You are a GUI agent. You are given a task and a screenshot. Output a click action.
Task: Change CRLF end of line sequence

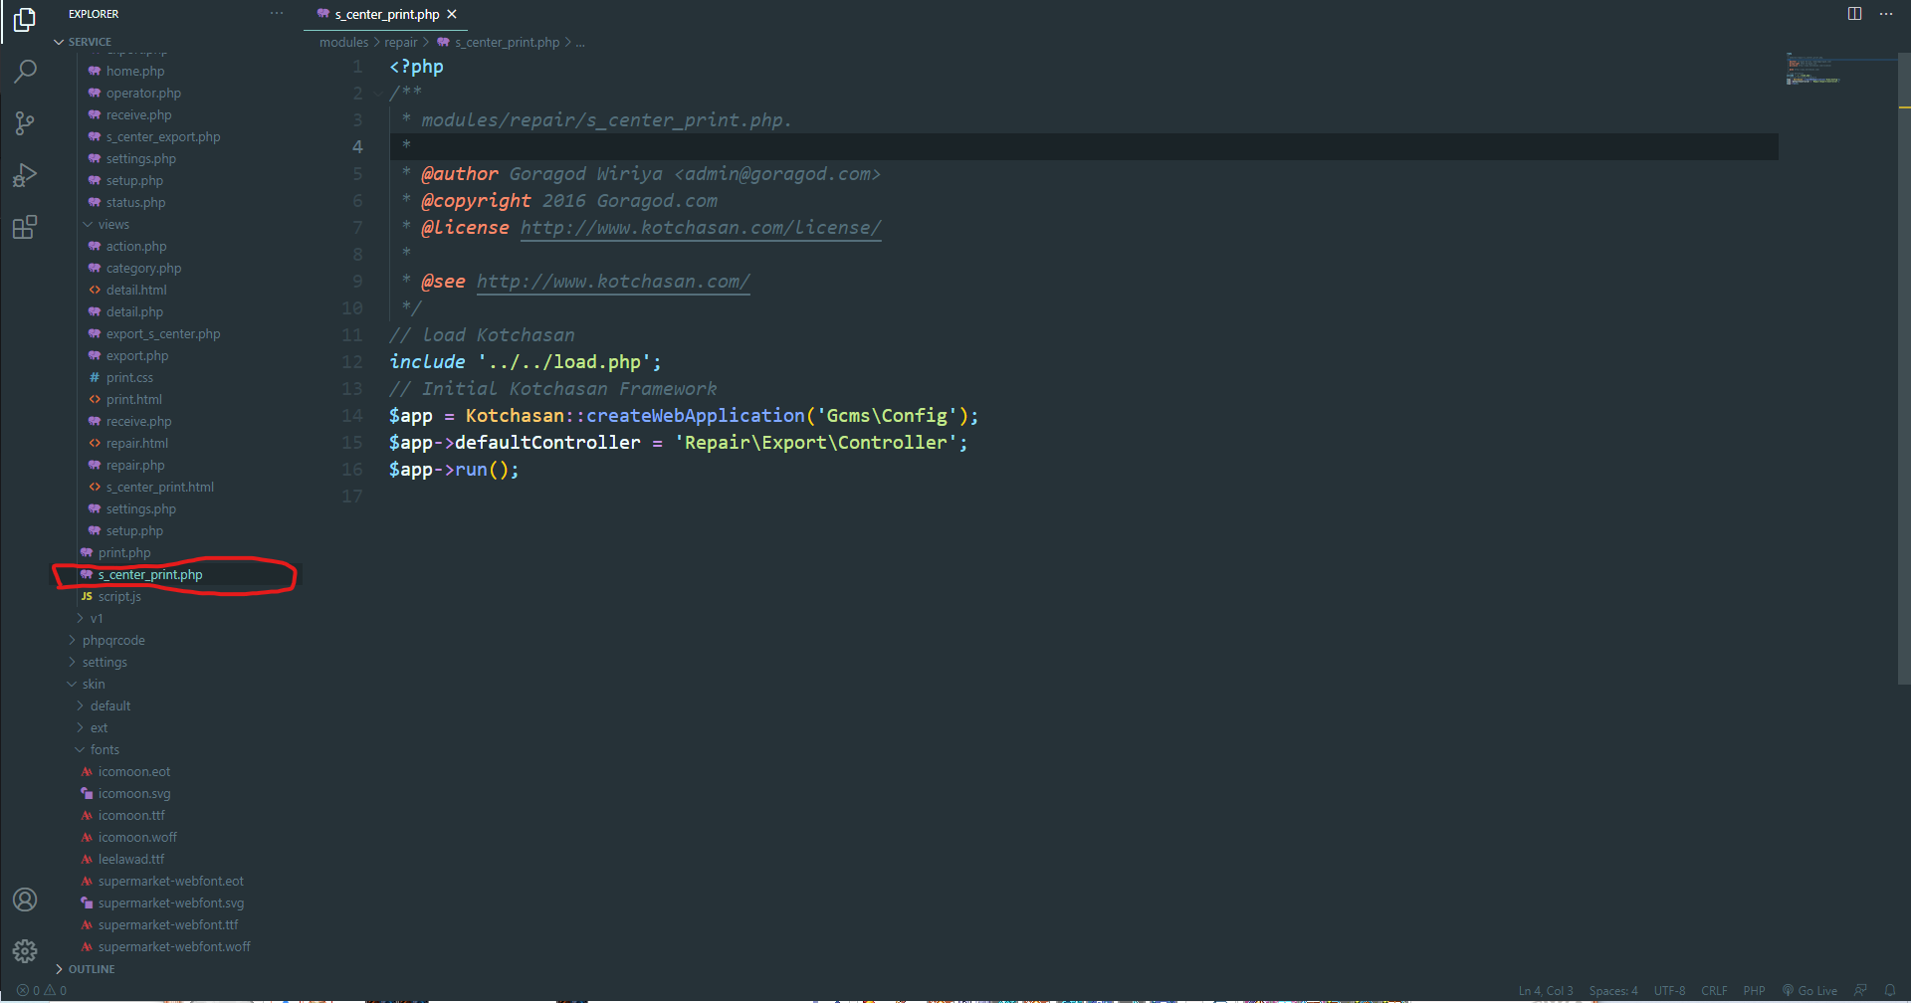click(x=1714, y=991)
